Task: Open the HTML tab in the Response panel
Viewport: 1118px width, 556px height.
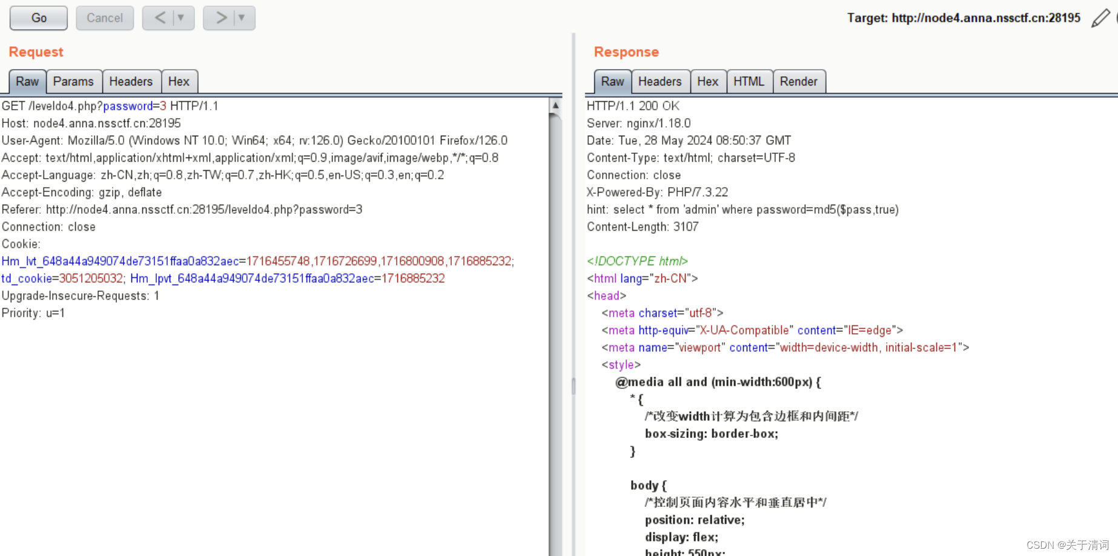Action: (x=749, y=81)
